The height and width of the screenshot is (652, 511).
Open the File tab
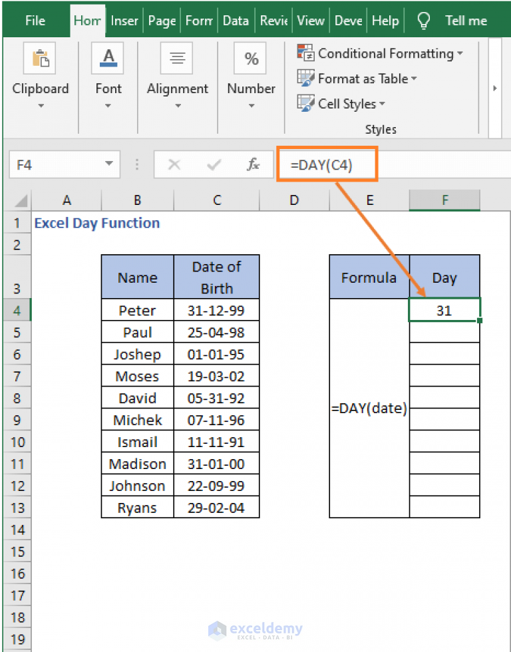[x=35, y=21]
